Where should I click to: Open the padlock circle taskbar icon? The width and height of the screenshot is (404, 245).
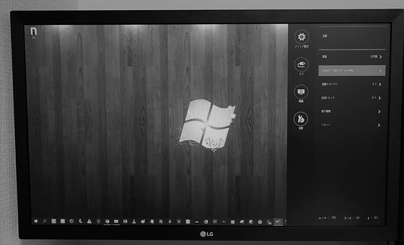[72, 221]
